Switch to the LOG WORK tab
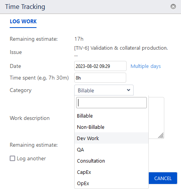This screenshot has height=189, width=181. (x=23, y=21)
